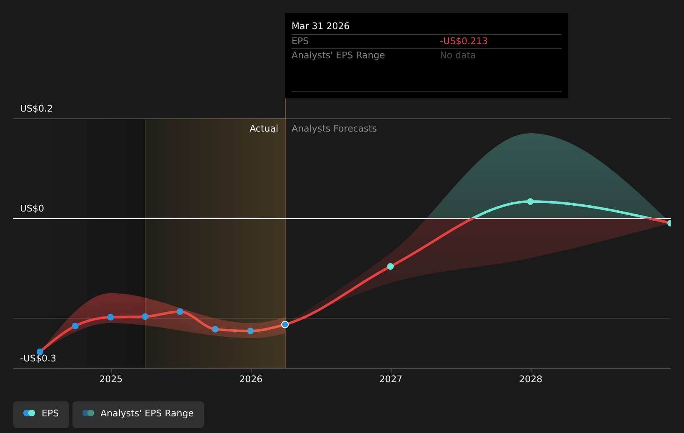Click the tooltip EPS value -US$0.213

tap(464, 41)
